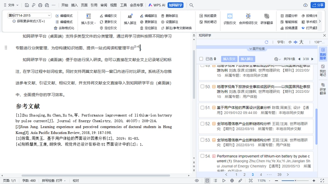Screen dimensions: 328x184
Task: Open the 审阅 ribbon tab
Action: tap(104, 5)
